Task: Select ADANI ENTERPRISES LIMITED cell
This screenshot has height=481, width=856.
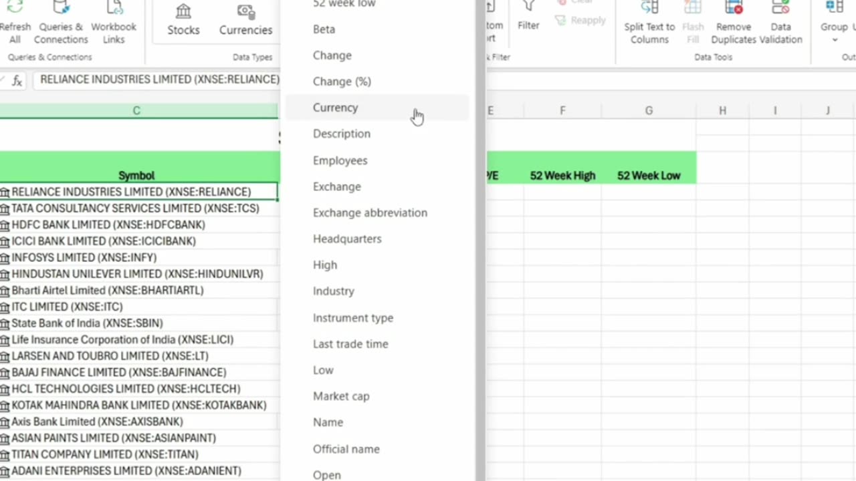Action: coord(138,471)
